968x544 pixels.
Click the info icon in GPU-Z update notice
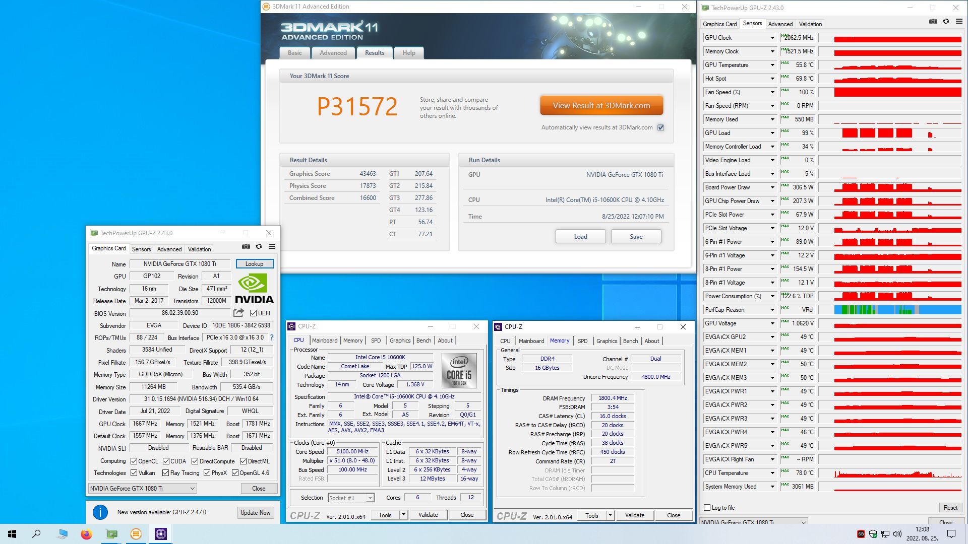(100, 512)
